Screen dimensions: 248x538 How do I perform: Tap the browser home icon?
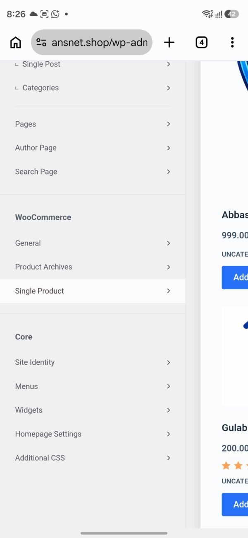click(15, 42)
